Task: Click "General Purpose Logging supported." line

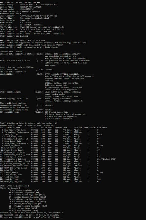Action: [63, 101]
